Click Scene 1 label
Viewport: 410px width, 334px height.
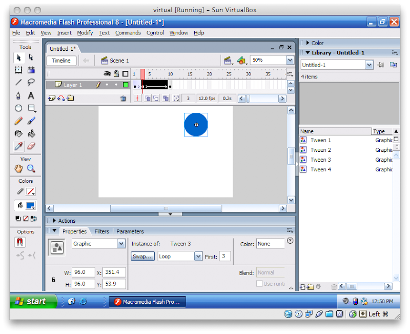pos(119,61)
